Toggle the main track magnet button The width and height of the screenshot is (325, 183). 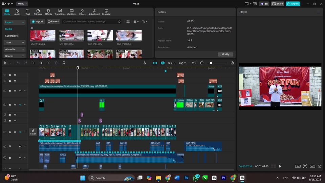pyautogui.click(x=155, y=63)
